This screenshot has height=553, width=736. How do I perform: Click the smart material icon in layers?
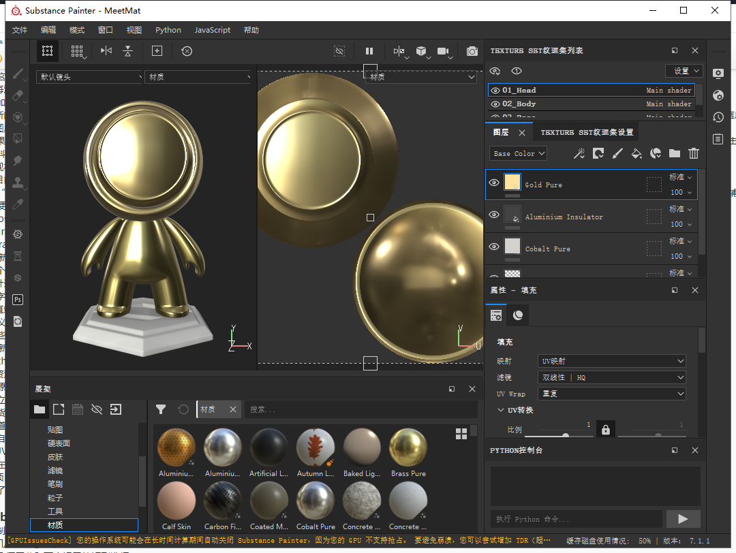(x=656, y=153)
